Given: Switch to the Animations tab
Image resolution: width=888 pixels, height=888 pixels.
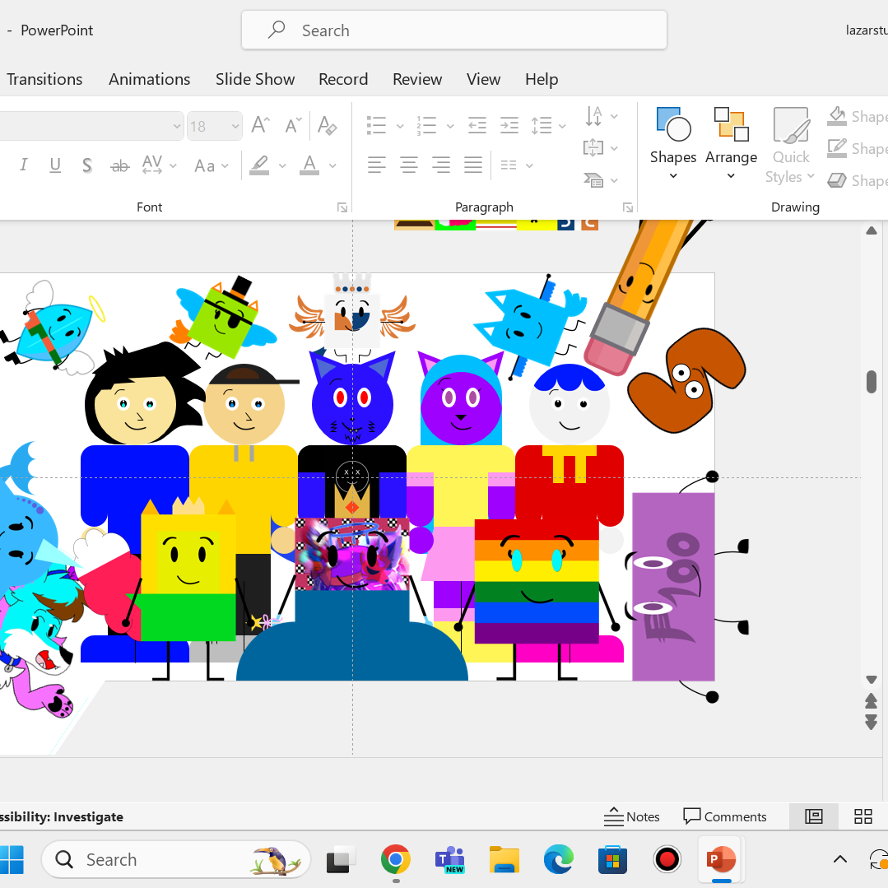Looking at the screenshot, I should [x=149, y=79].
